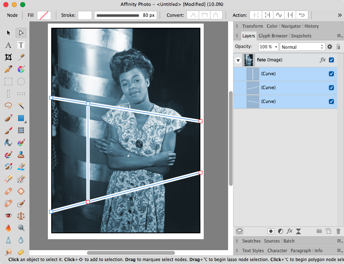Uncheck the bottom Curve layer
The height and width of the screenshot is (264, 344).
[332, 101]
